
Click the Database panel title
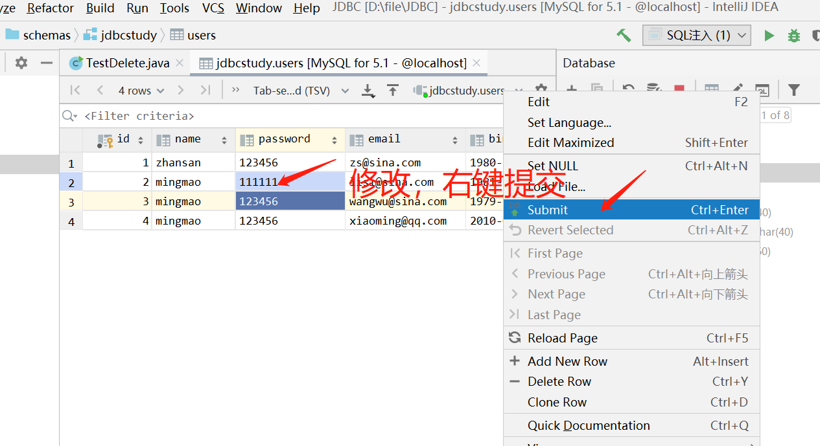(589, 63)
